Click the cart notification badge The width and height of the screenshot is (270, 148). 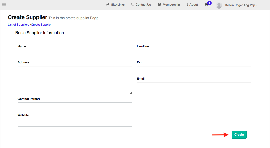(209, 3)
